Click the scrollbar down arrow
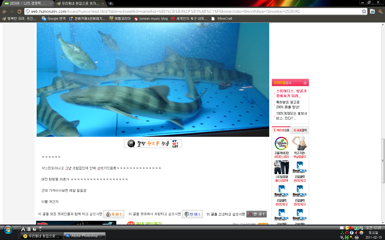 pos(383,223)
